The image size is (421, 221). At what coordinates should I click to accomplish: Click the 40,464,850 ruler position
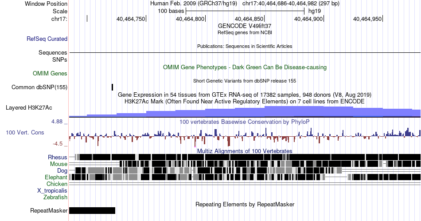tap(249, 19)
